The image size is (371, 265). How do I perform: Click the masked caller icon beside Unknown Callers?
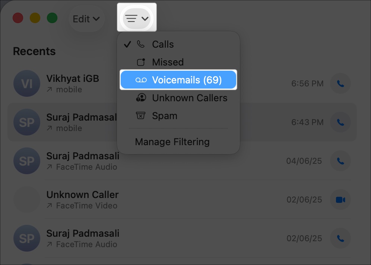pos(141,98)
